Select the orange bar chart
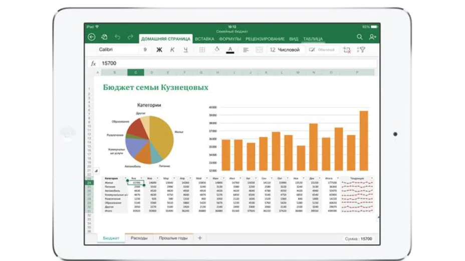465x261 pixels. (289, 138)
